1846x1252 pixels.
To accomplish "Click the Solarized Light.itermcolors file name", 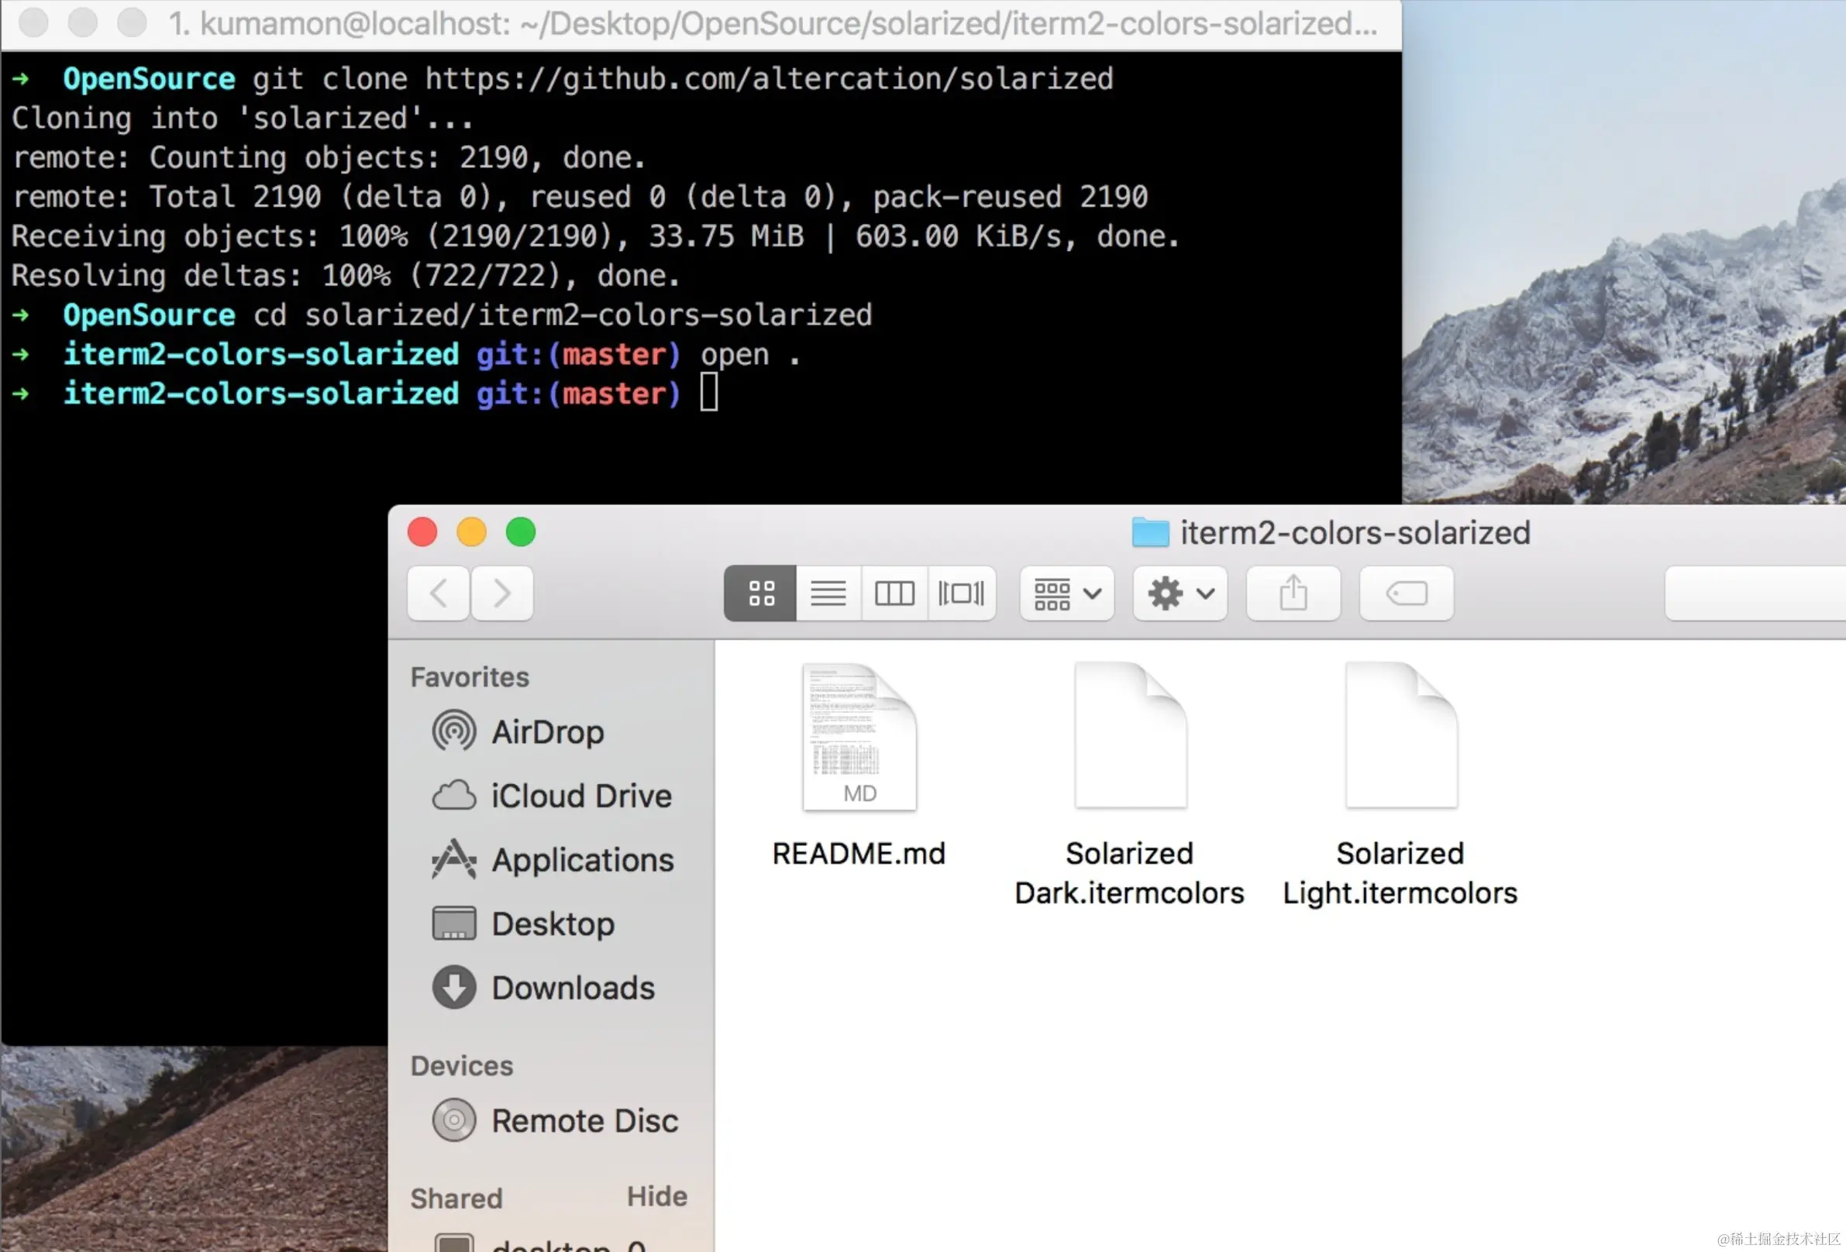I will point(1400,873).
